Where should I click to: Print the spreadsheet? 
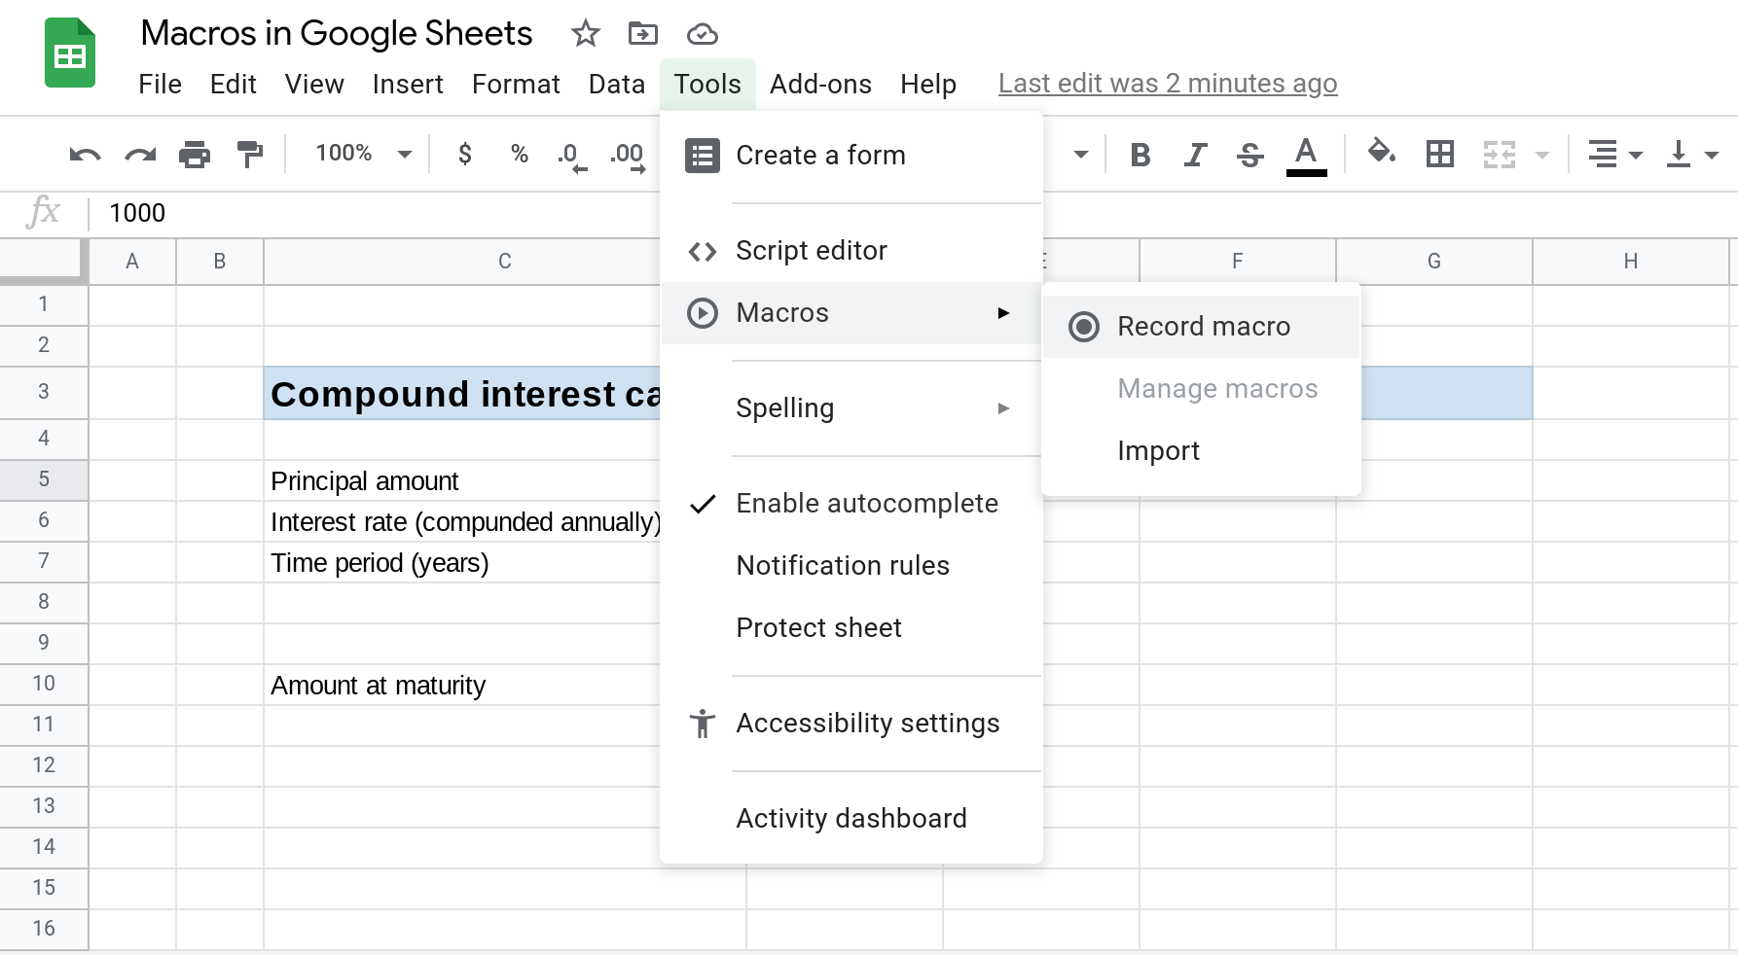pyautogui.click(x=195, y=154)
